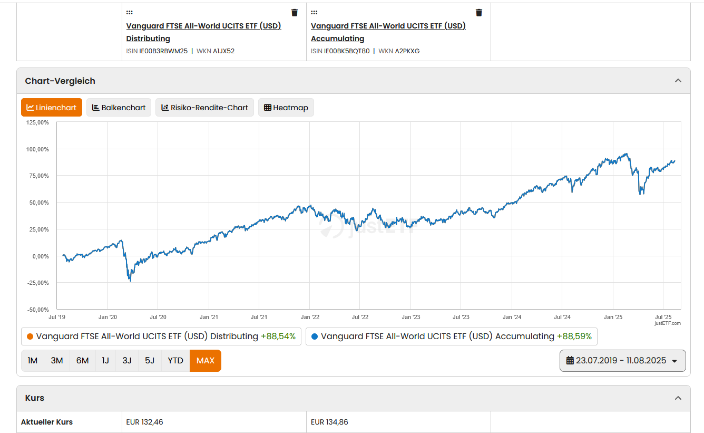Image resolution: width=704 pixels, height=433 pixels.
Task: Set chart period to YTD
Action: 175,361
